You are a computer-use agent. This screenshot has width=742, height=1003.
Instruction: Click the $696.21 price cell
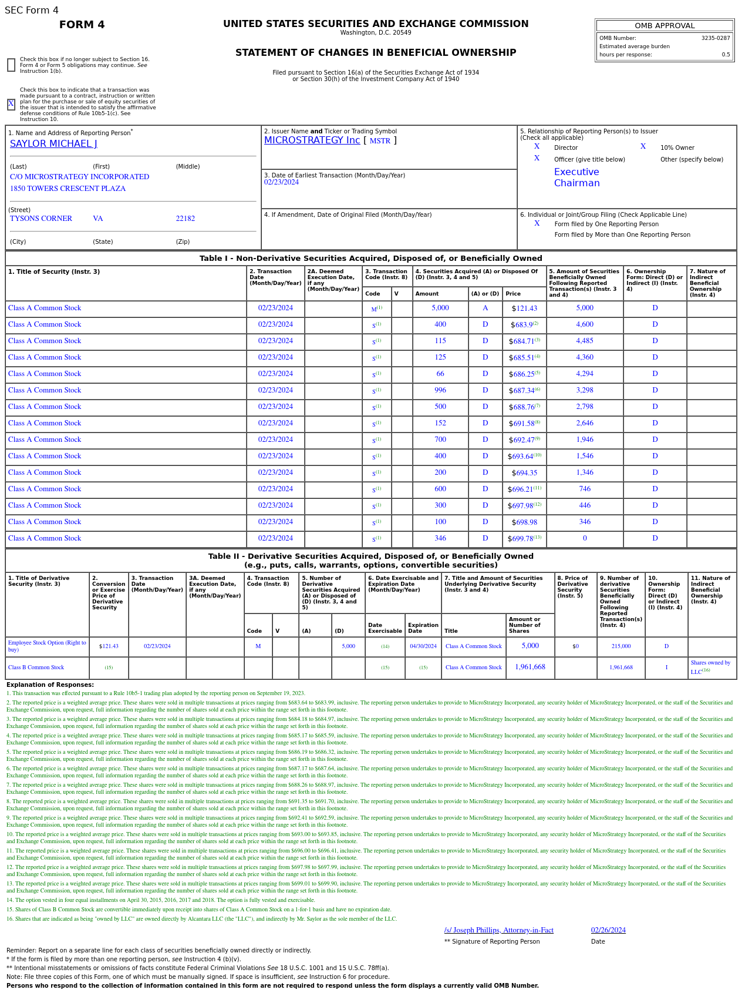524,489
